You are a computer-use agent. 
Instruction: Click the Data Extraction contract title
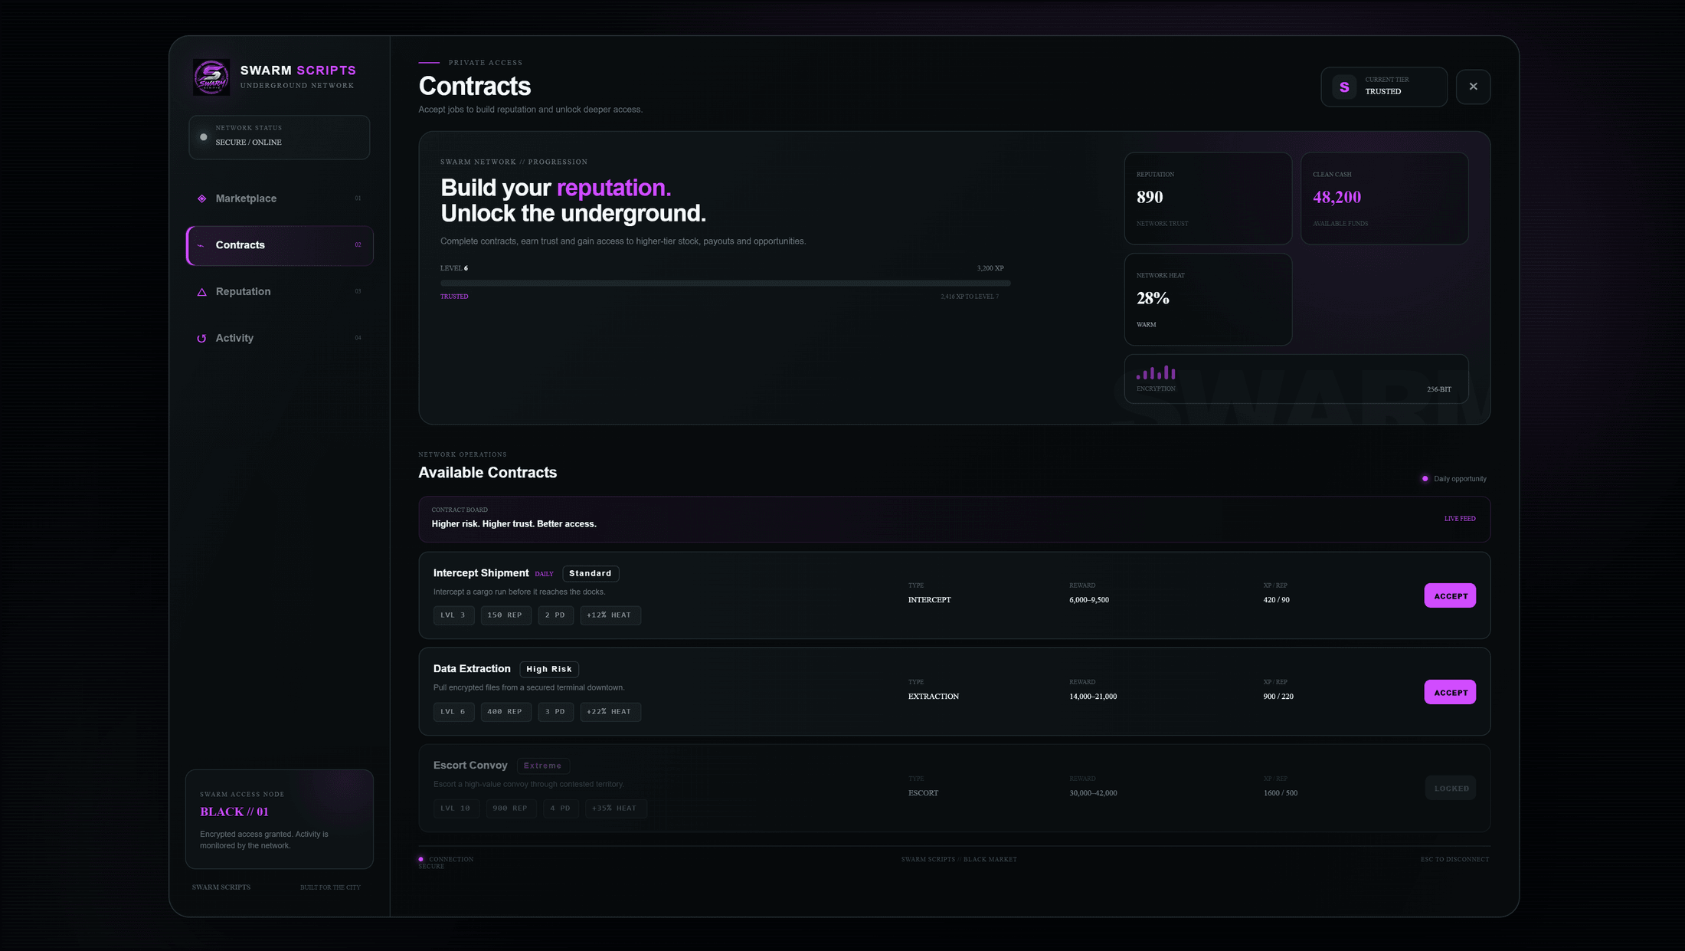coord(472,669)
